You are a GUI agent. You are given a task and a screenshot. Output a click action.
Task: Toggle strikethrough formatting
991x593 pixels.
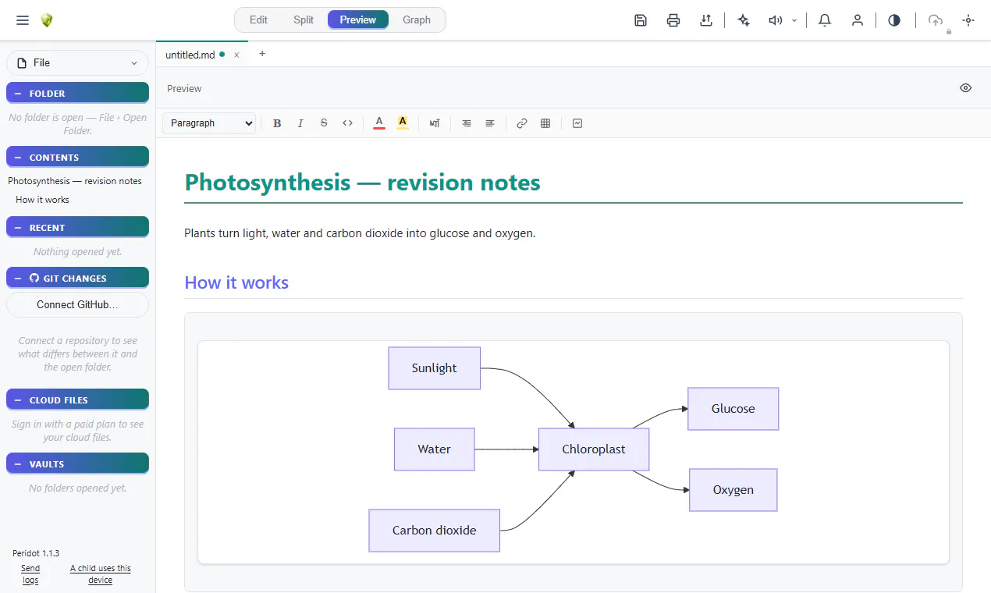tap(324, 123)
